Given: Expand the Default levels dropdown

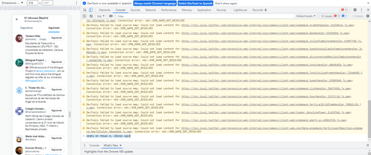Looking at the screenshot, I should point(305,16).
